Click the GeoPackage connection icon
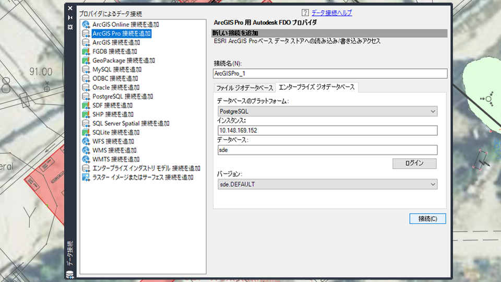The width and height of the screenshot is (501, 282). click(86, 60)
